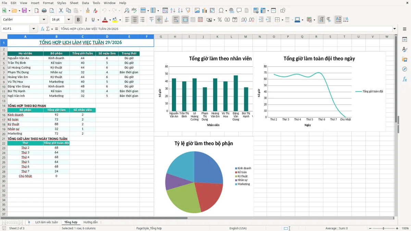Open the Format menu
This screenshot has width=411, height=231.
[48, 3]
